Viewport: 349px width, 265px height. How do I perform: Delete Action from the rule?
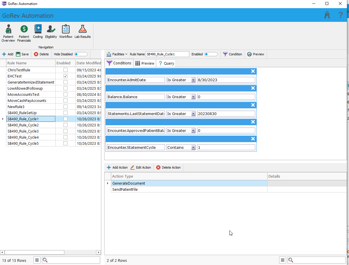[x=169, y=167]
